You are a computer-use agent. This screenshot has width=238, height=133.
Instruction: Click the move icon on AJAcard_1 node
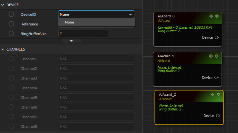pos(211,56)
